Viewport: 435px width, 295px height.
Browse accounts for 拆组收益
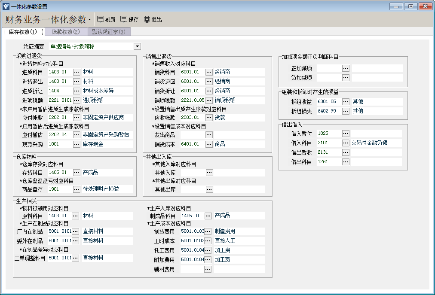[346, 102]
